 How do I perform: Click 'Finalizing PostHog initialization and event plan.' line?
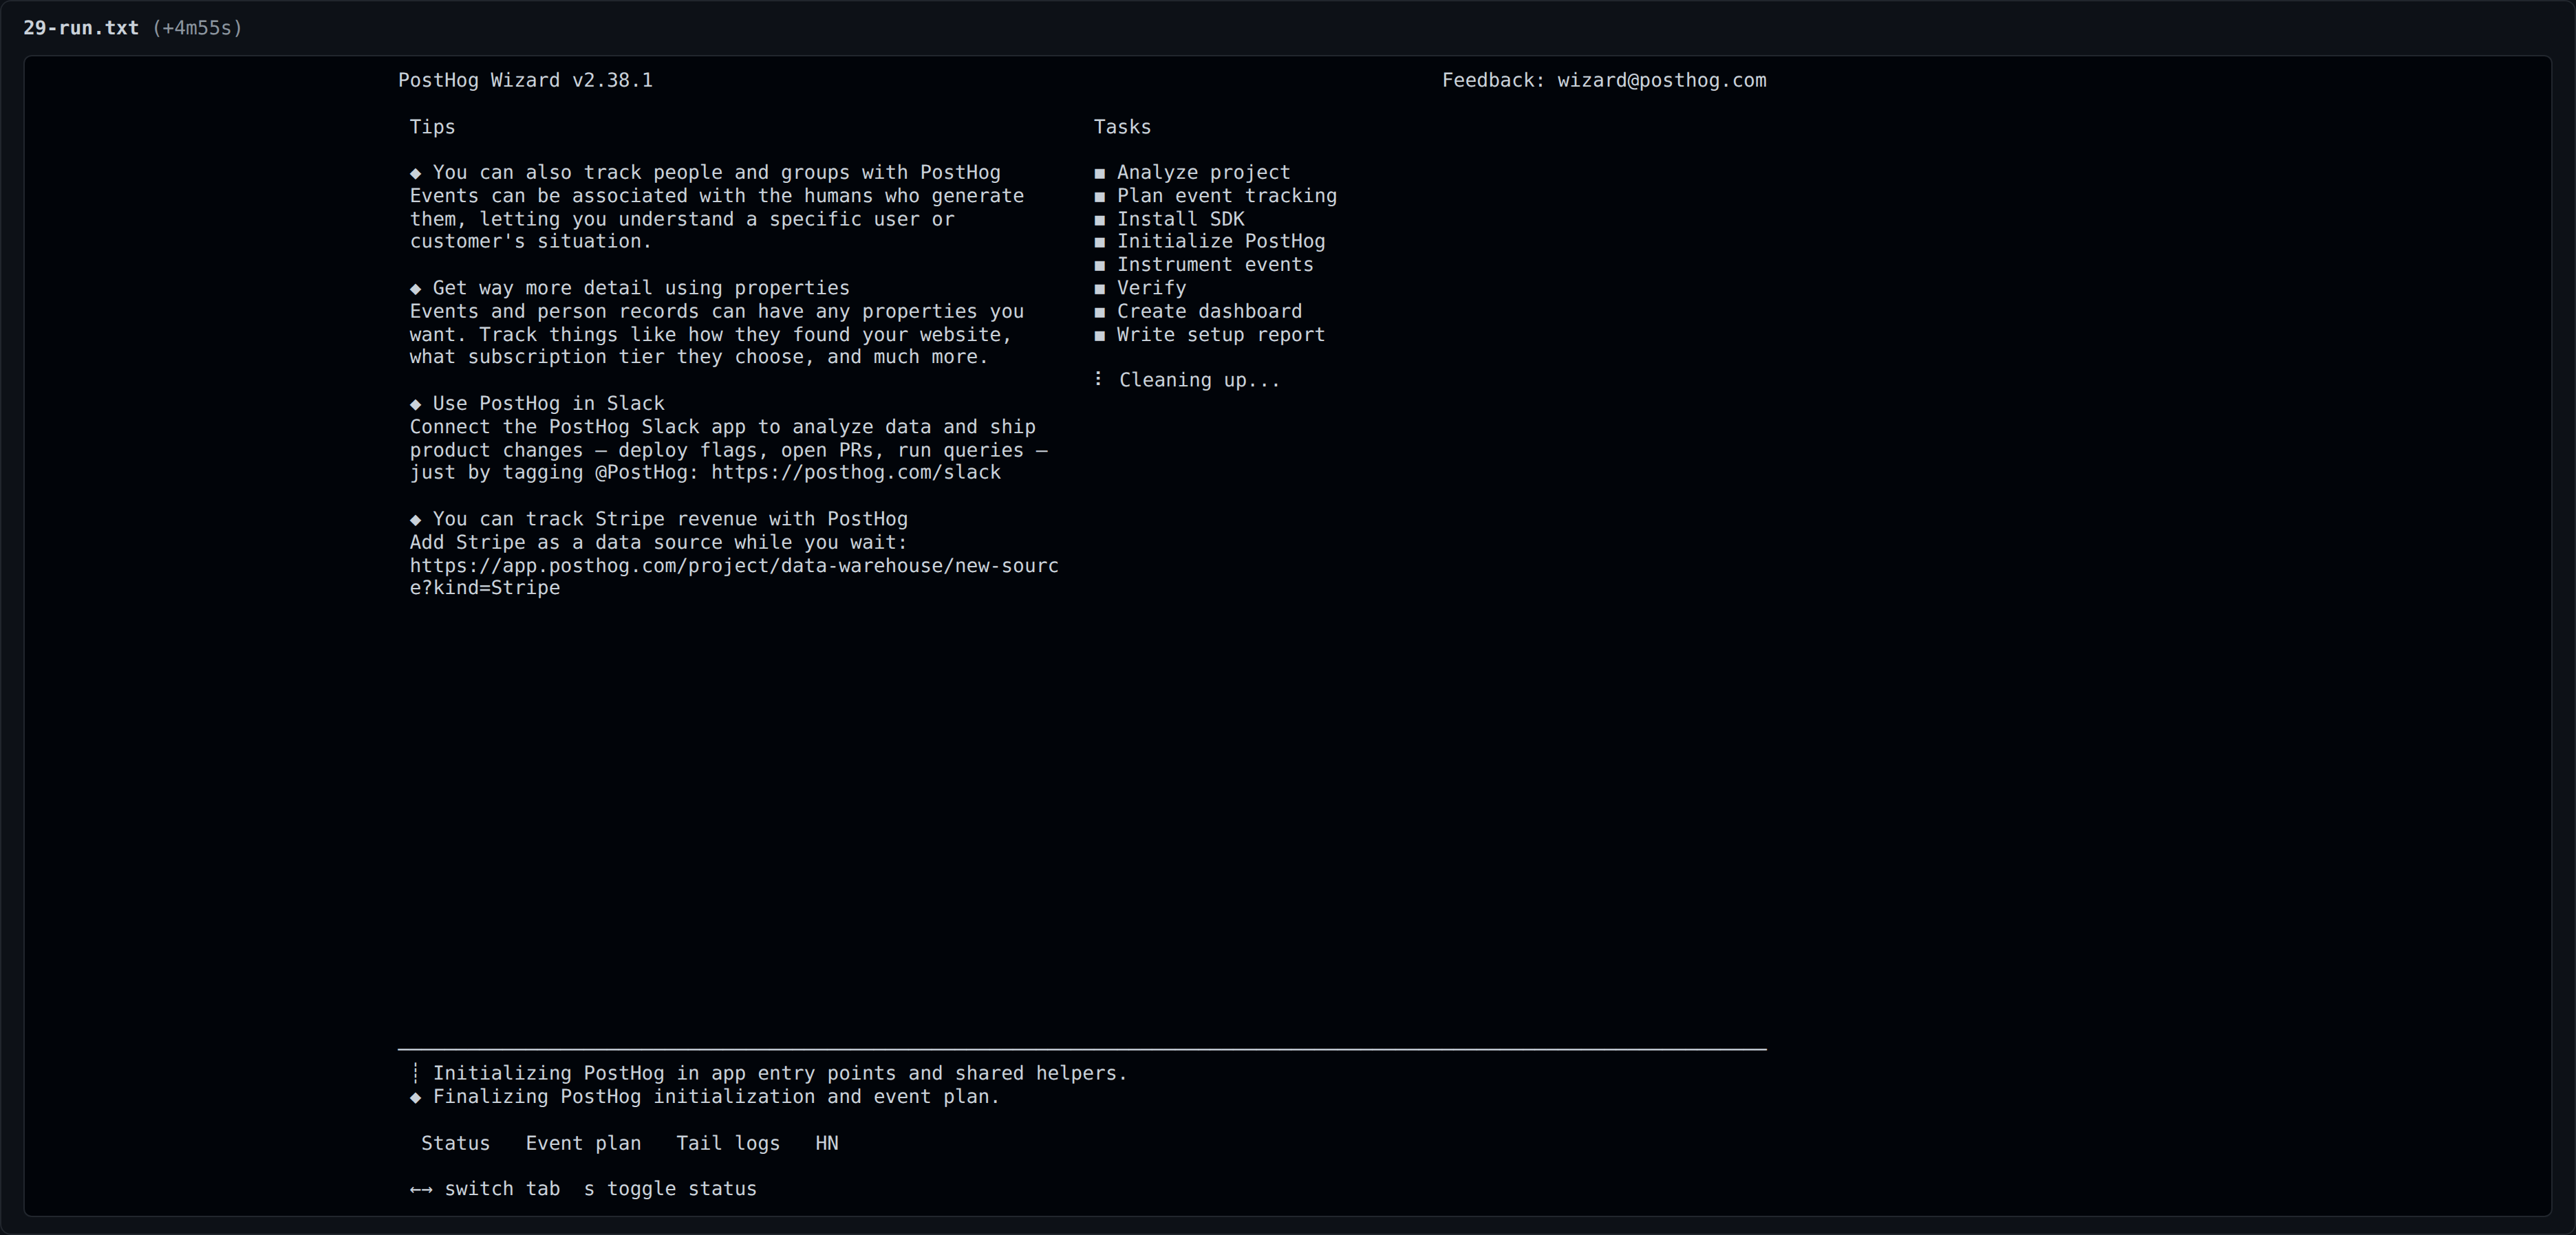coord(716,1097)
